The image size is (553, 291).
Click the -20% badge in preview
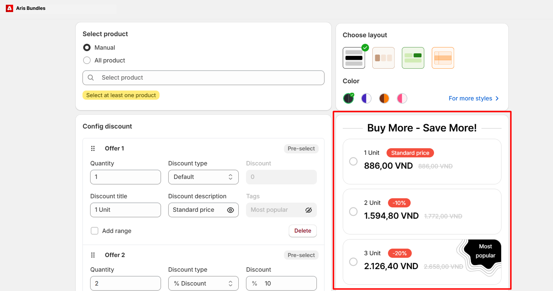click(x=400, y=253)
